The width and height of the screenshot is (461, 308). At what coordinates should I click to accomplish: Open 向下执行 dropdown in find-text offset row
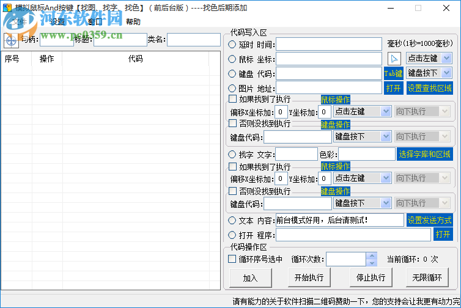(x=444, y=178)
